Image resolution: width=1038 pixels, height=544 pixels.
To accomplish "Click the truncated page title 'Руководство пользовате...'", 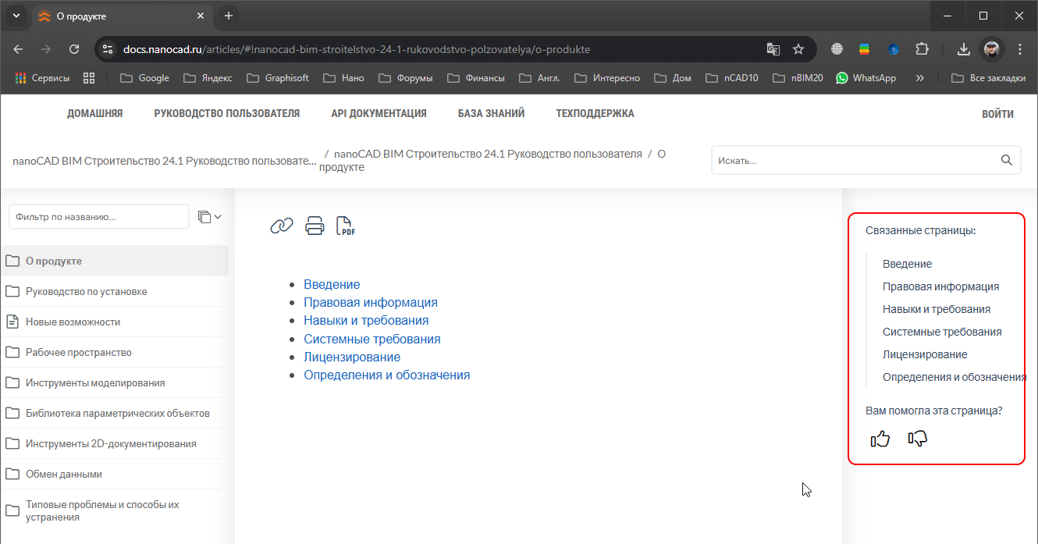I will tap(165, 161).
